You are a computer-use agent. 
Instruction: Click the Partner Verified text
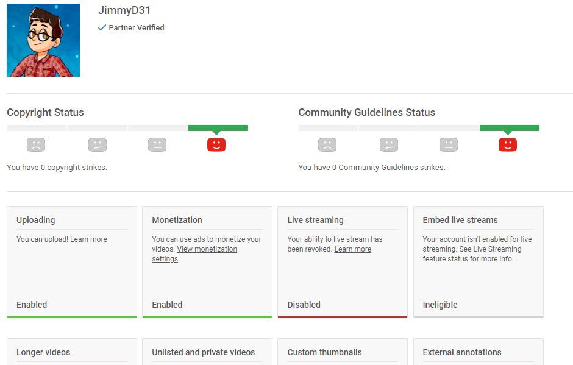pos(137,28)
